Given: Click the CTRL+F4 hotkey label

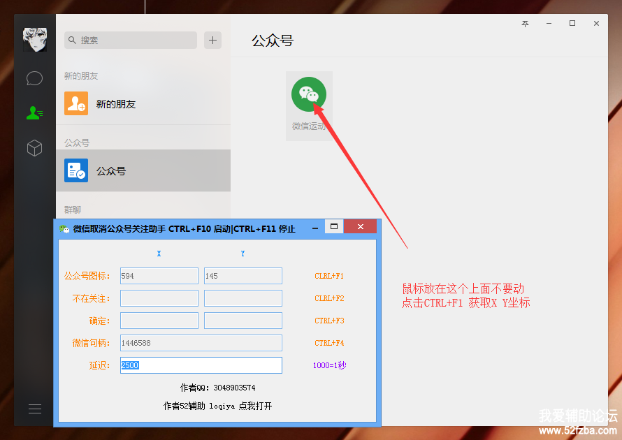Looking at the screenshot, I should click(x=329, y=343).
